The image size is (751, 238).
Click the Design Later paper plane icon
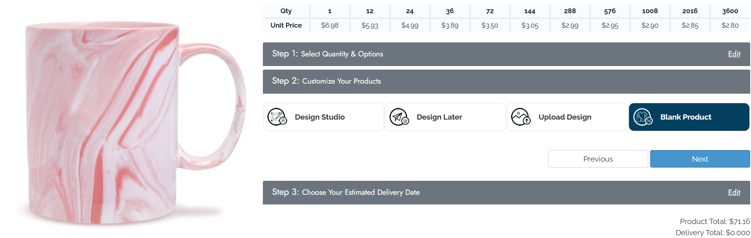tap(399, 117)
